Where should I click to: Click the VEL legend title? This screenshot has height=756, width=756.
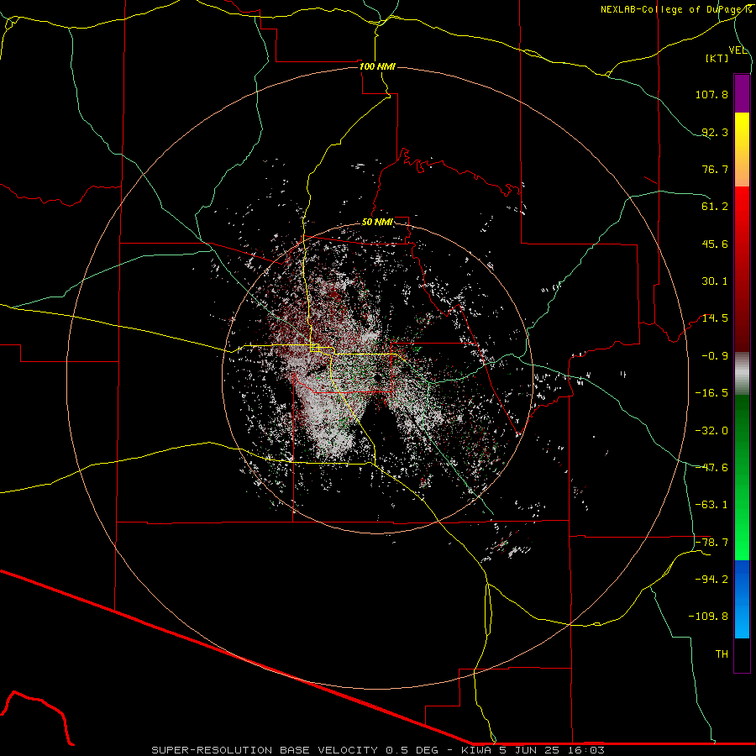(x=738, y=50)
